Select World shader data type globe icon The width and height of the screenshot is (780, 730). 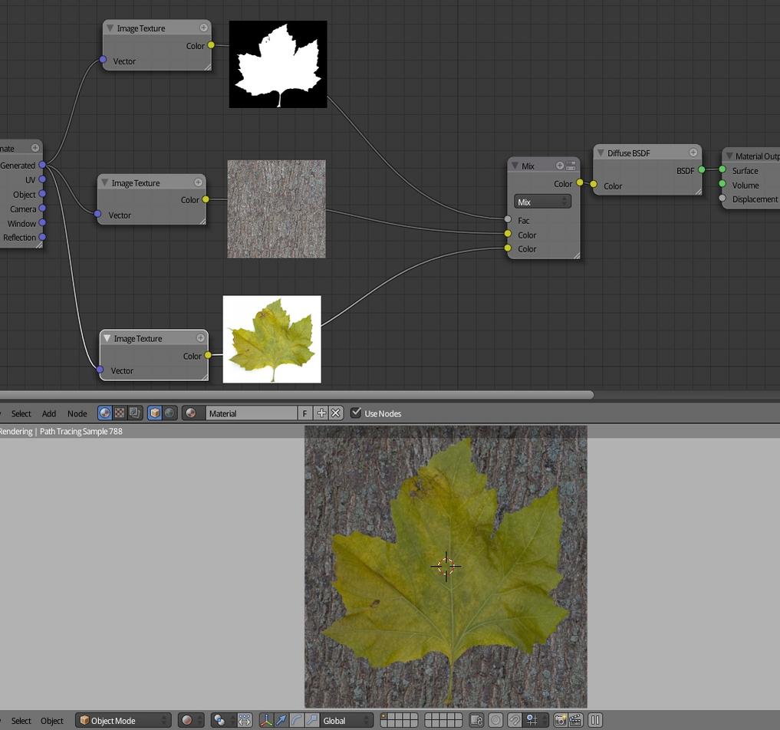pyautogui.click(x=170, y=413)
